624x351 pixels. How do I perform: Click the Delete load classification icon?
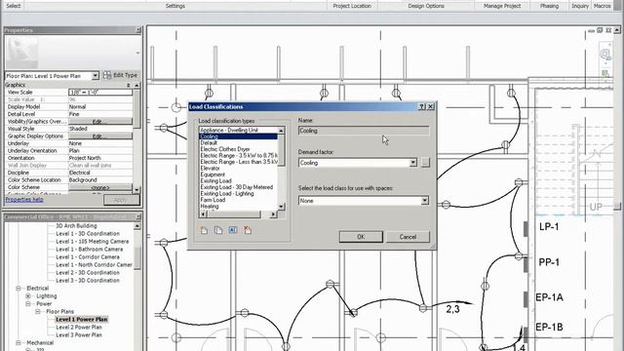tap(248, 230)
